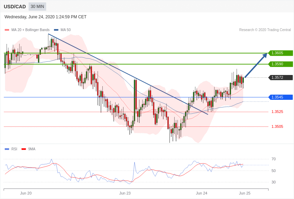Click the 'MA 50' legend label
The width and height of the screenshot is (294, 199).
point(66,30)
